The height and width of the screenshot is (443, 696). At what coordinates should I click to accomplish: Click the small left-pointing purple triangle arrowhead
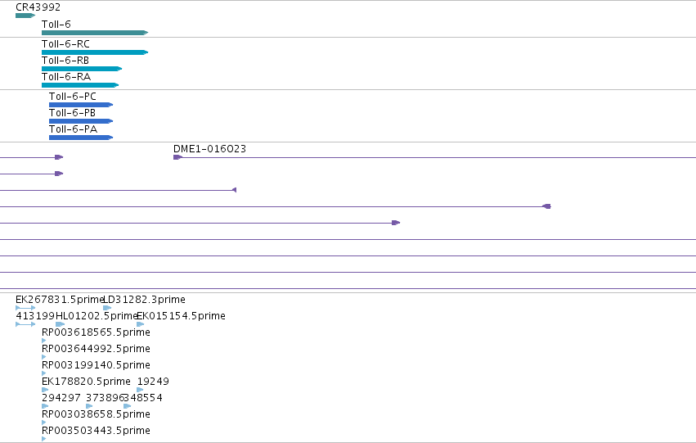pyautogui.click(x=235, y=190)
